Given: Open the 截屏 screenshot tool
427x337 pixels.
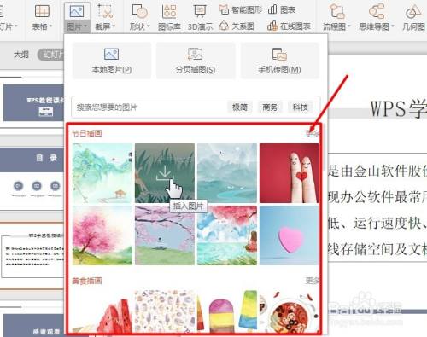Looking at the screenshot, I should click(105, 17).
